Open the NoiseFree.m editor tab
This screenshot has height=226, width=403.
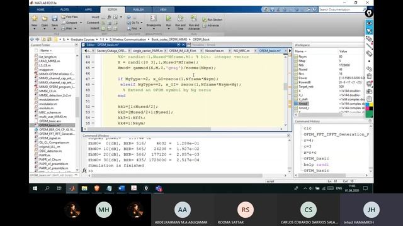click(214, 51)
